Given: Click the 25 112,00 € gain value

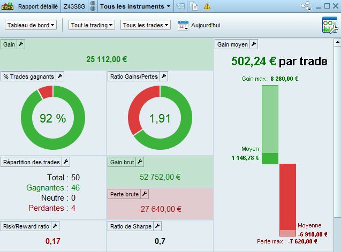Looking at the screenshot, I should [x=107, y=59].
